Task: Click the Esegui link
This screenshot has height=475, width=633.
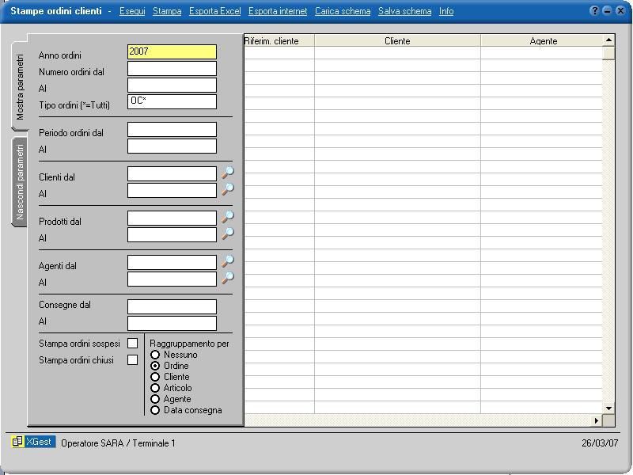Action: tap(132, 11)
